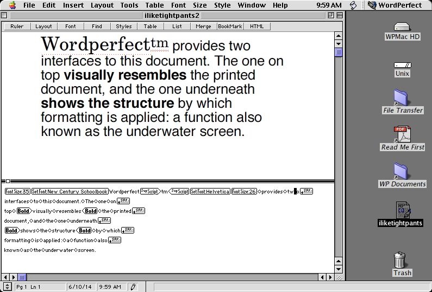Click SRt code after 'also'

115,240
